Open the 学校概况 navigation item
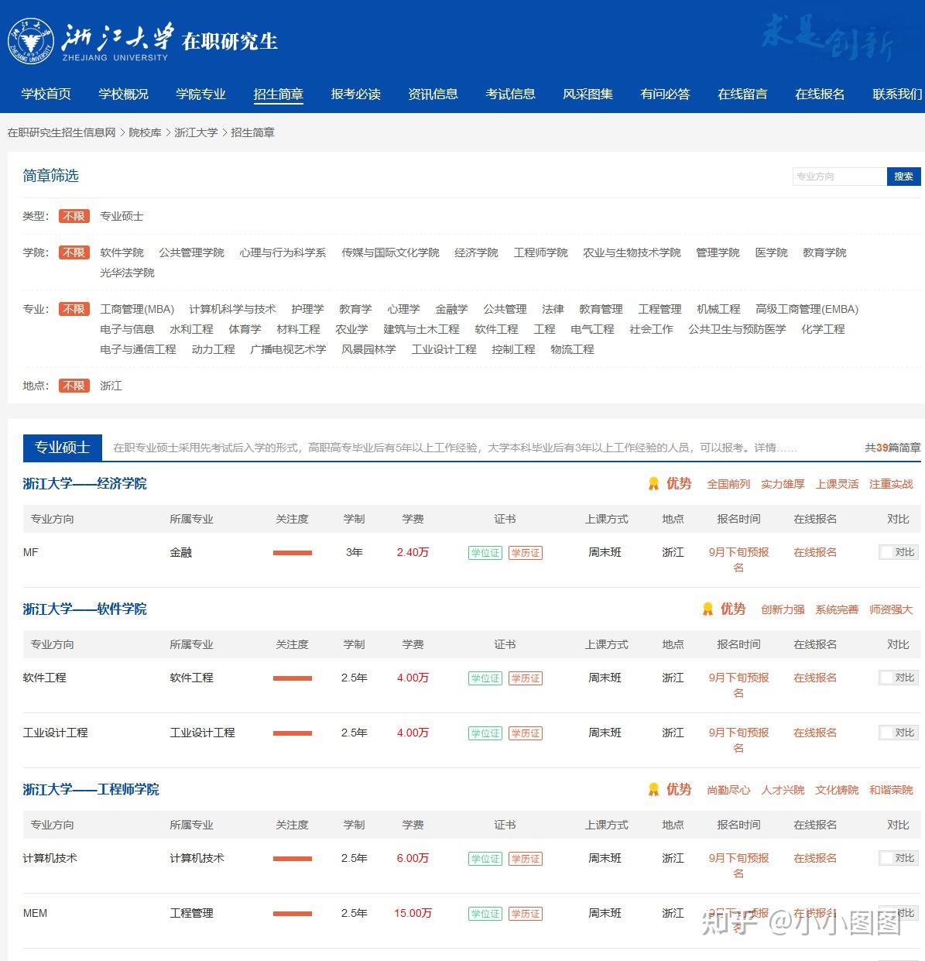Screen dimensions: 925x961 click(x=124, y=94)
